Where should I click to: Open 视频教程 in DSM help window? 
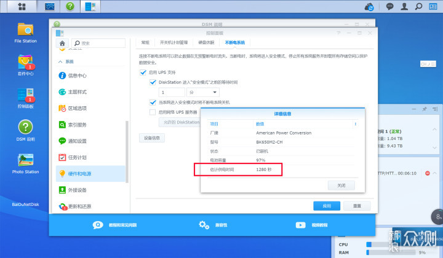pyautogui.click(x=311, y=225)
